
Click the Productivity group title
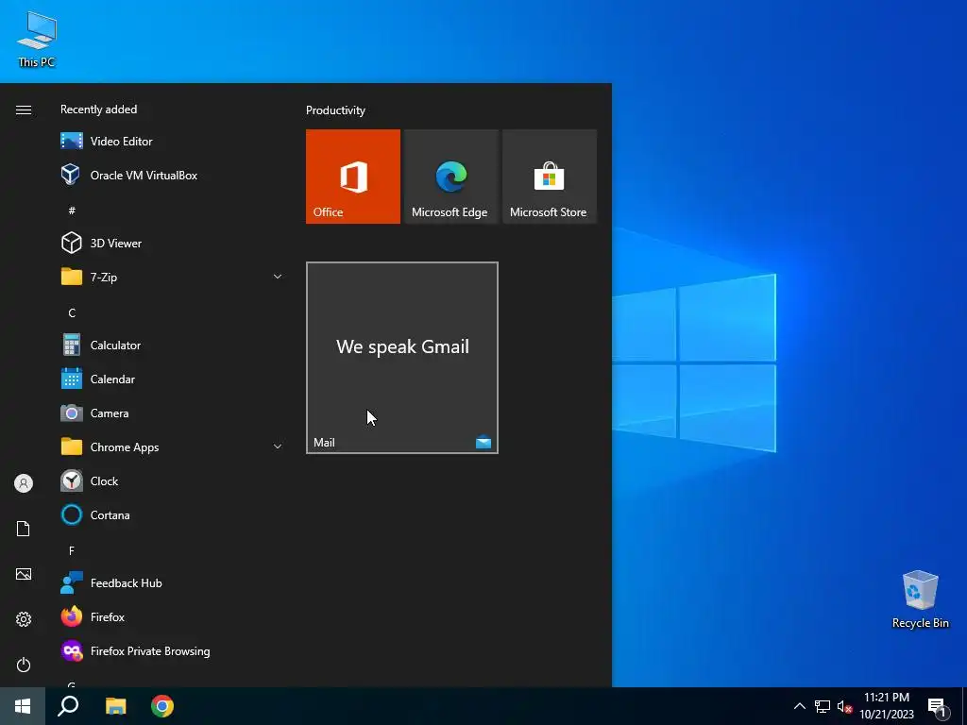(x=335, y=110)
